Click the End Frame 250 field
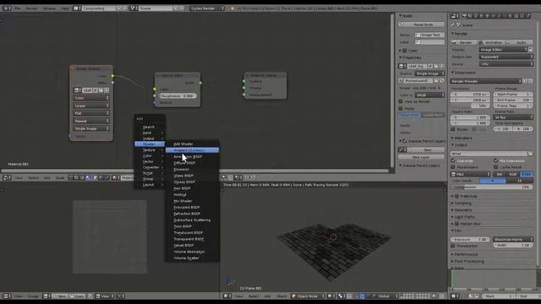 513,100
